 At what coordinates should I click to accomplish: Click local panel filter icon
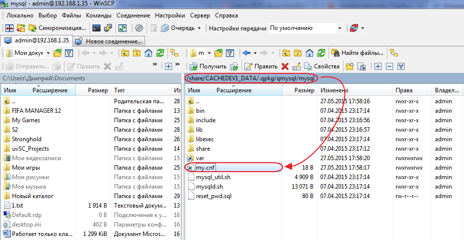tap(69, 53)
